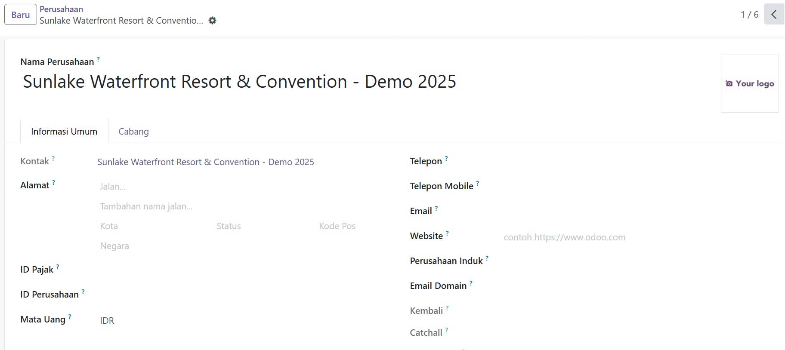785x350 pixels.
Task: Go to the previous record arrow
Action: (x=774, y=14)
